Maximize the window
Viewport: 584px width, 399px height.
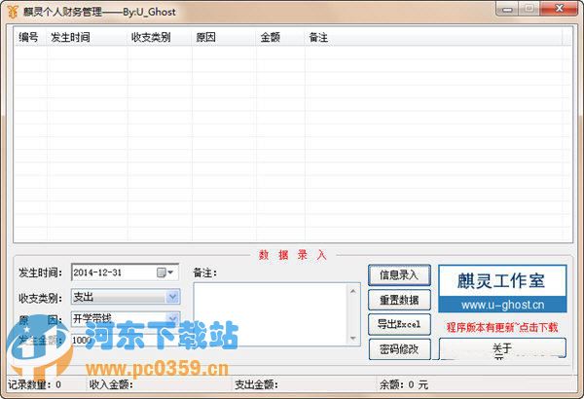[529, 9]
